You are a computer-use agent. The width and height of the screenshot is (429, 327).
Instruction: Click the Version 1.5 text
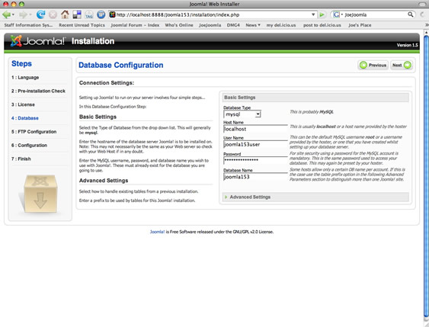tap(408, 45)
